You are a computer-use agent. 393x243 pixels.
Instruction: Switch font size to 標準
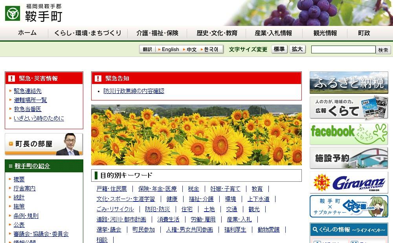point(279,49)
